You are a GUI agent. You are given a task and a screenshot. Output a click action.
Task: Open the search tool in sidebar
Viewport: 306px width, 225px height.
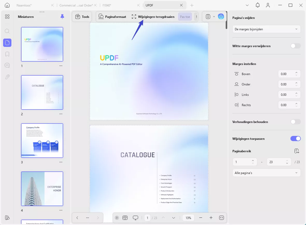tap(7, 31)
